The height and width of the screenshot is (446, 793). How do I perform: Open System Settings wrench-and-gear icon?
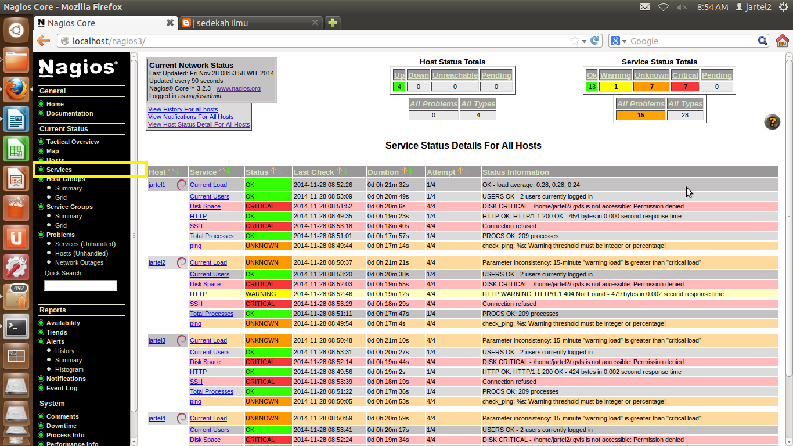[x=16, y=267]
